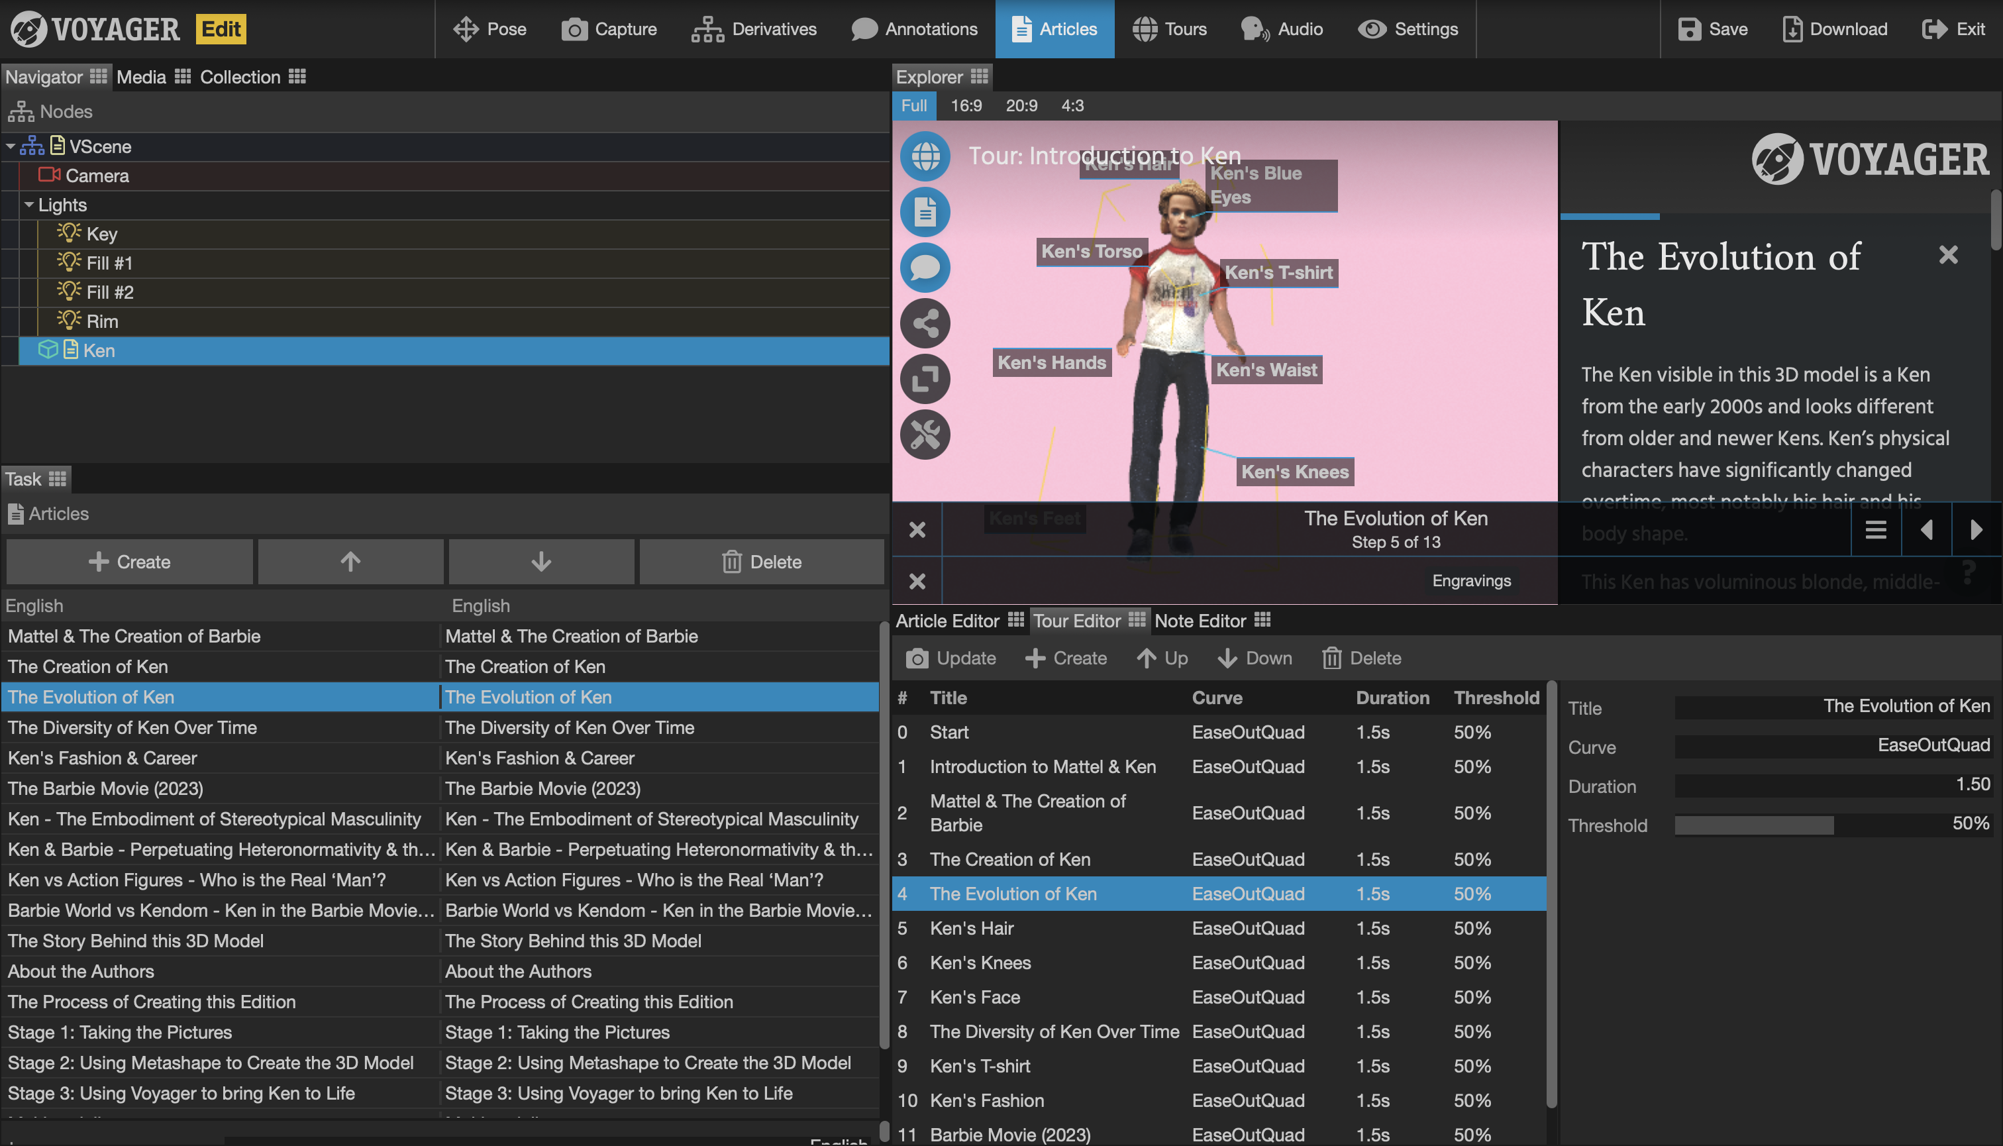The height and width of the screenshot is (1146, 2003).
Task: Open the article reader document icon
Action: (x=925, y=212)
